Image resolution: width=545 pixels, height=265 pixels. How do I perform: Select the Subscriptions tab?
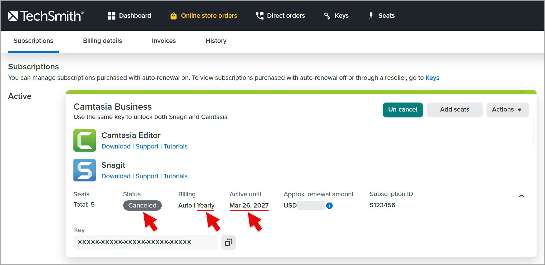(x=33, y=41)
